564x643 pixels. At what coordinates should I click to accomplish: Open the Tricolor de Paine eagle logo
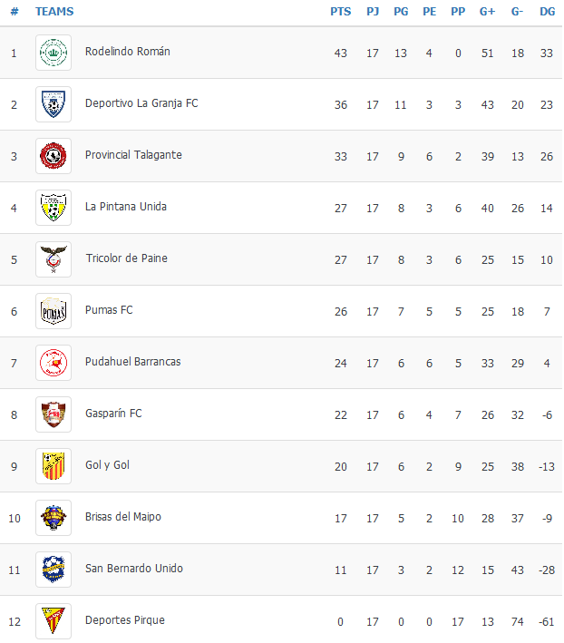pyautogui.click(x=53, y=259)
